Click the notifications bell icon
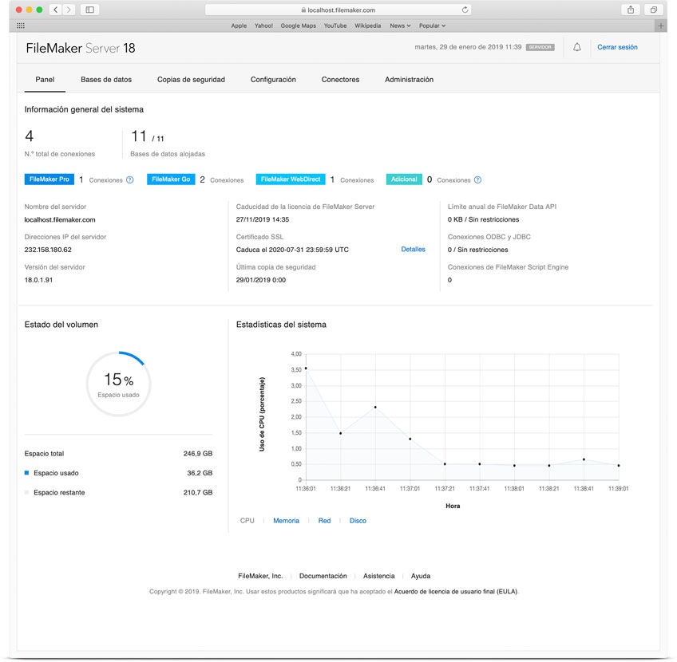Image resolution: width=677 pixels, height=662 pixels. (x=577, y=47)
